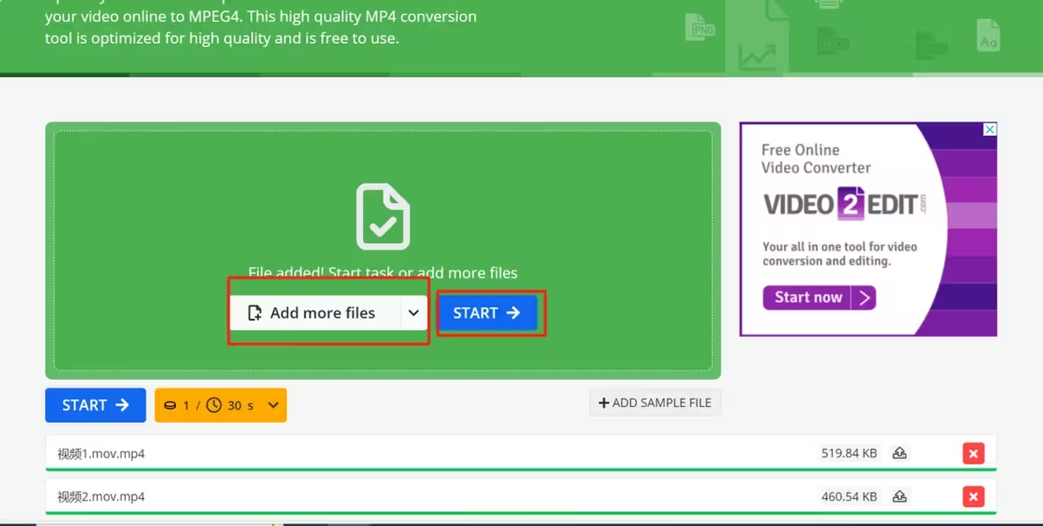Remove 视频2.mov.mp4 with its red X
The width and height of the screenshot is (1043, 526).
point(973,497)
